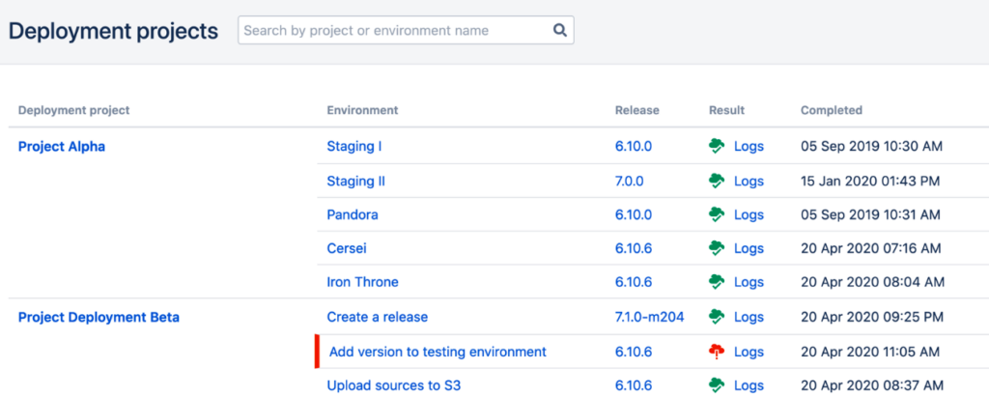Image resolution: width=989 pixels, height=397 pixels.
Task: Open the Staging II environment
Action: click(355, 182)
